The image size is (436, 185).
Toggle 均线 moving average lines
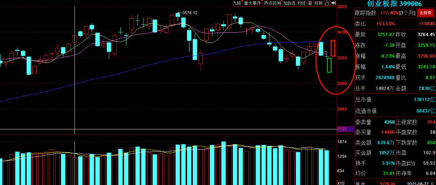click(x=301, y=3)
